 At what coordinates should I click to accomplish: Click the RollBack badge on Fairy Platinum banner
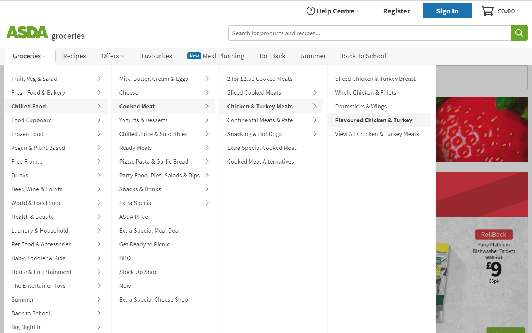click(x=494, y=234)
